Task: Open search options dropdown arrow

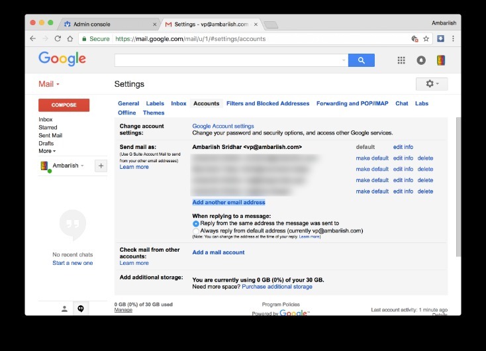Action: [x=344, y=60]
